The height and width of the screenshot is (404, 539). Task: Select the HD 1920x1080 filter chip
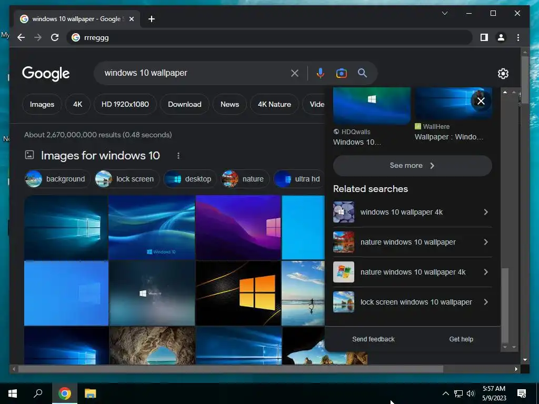coord(125,104)
